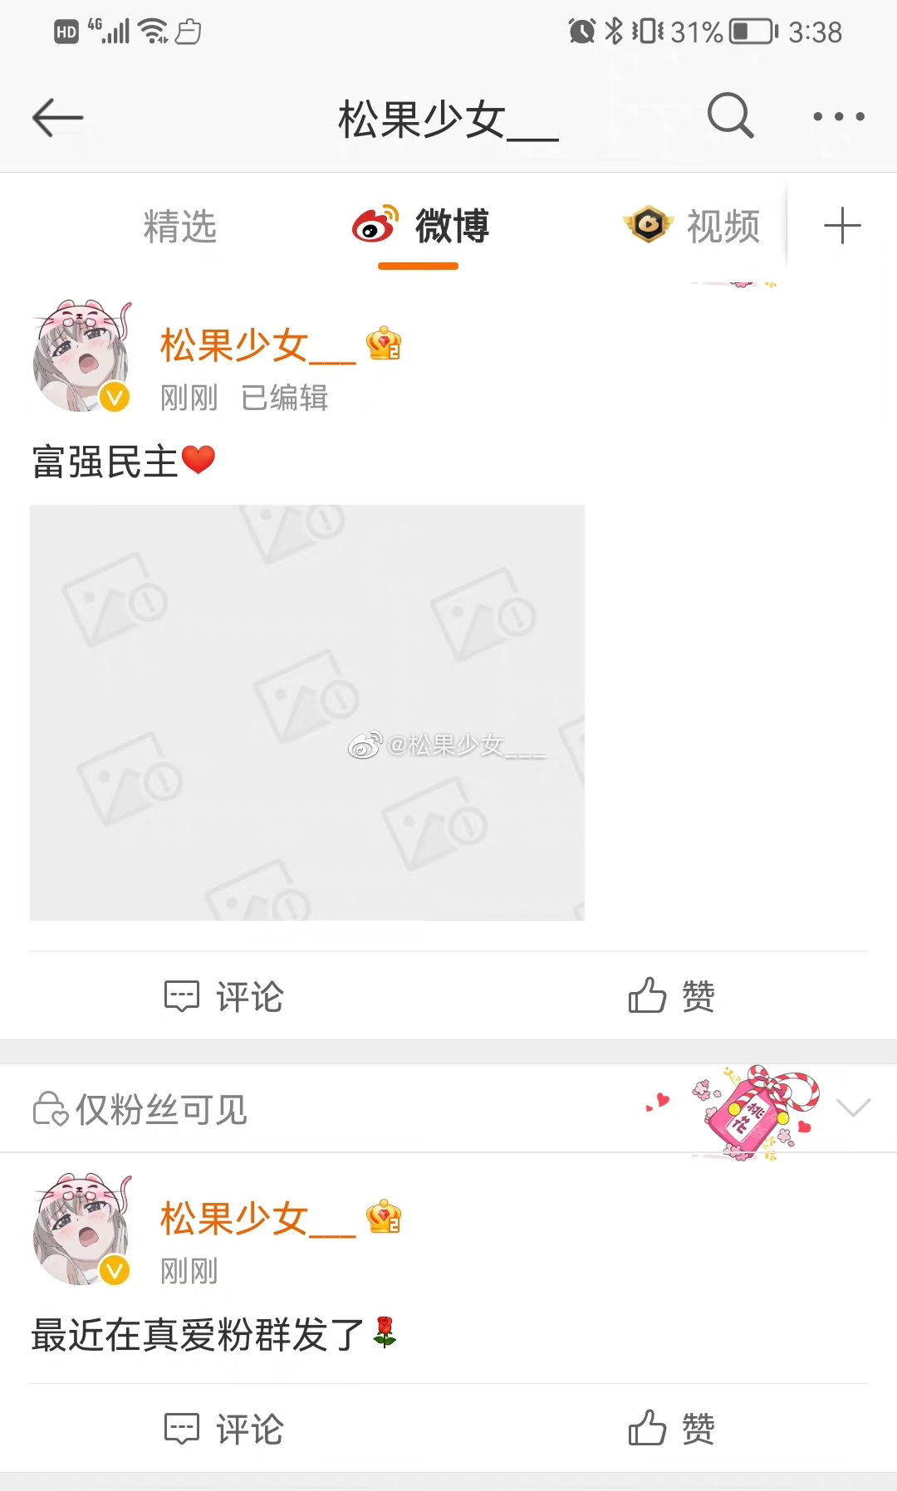This screenshot has width=897, height=1491.
Task: Open search with magnifier icon
Action: coord(730,115)
